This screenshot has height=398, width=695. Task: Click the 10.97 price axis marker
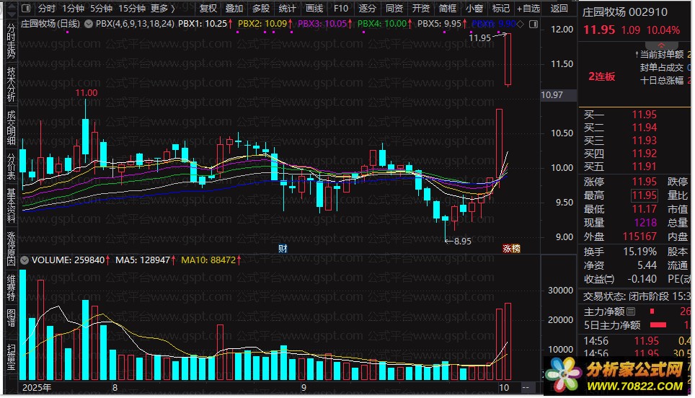click(x=558, y=95)
